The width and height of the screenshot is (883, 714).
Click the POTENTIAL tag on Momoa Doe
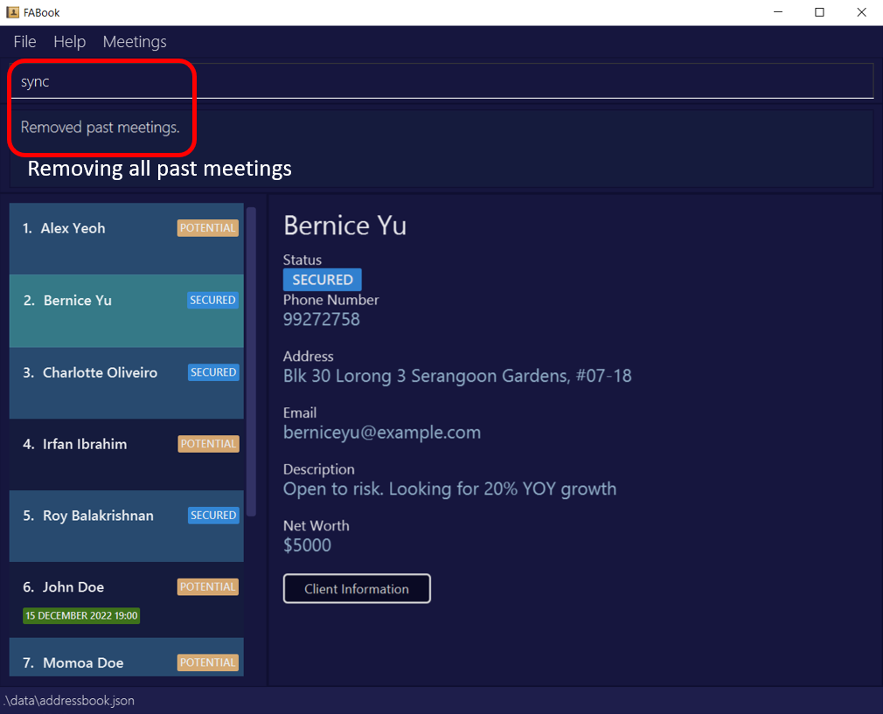208,662
